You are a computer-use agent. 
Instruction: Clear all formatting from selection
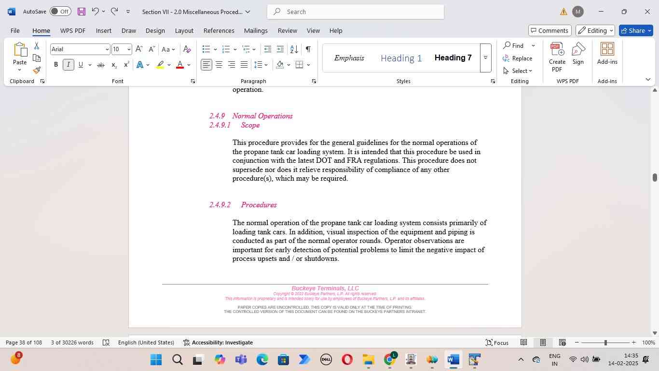(187, 49)
